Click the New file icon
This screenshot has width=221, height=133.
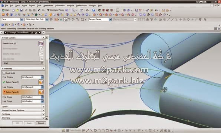[x=13, y=10]
